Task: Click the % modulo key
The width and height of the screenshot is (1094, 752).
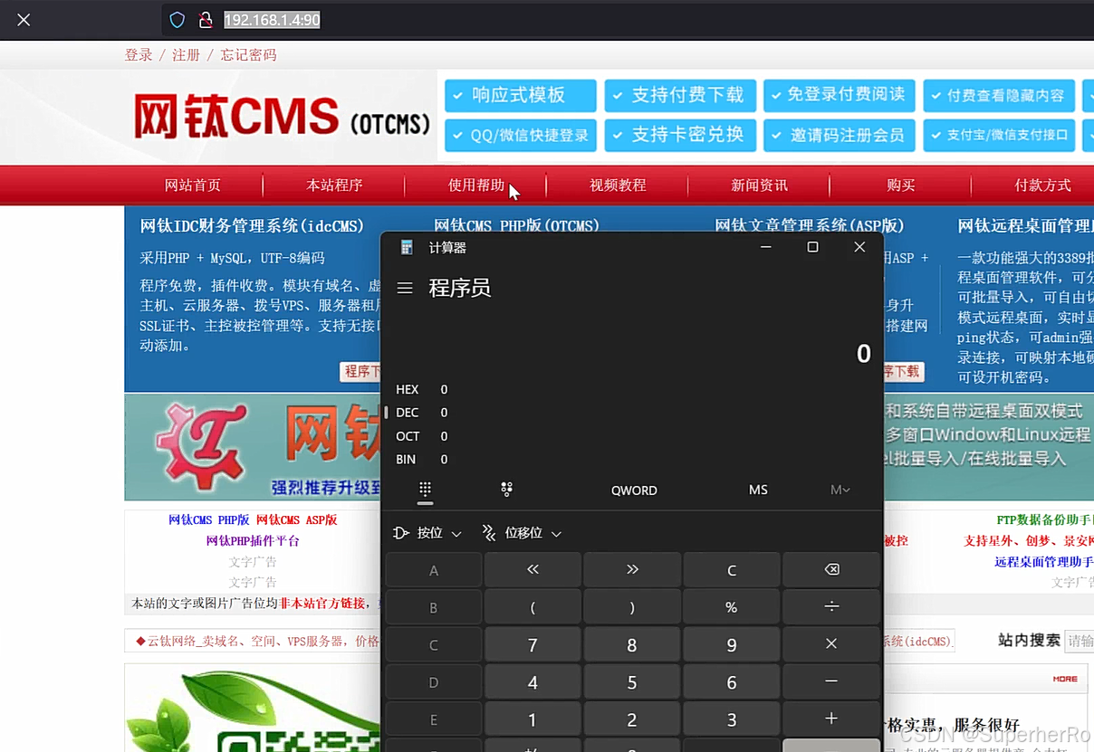Action: coord(732,607)
